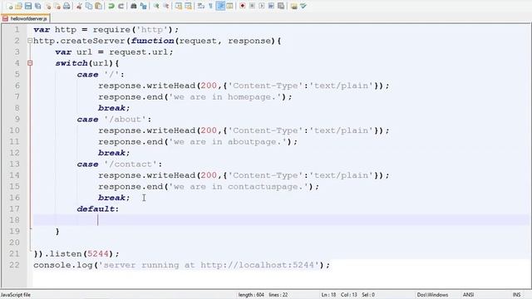The image size is (532, 299).
Task: Click line number 9 in margin
Action: point(17,119)
